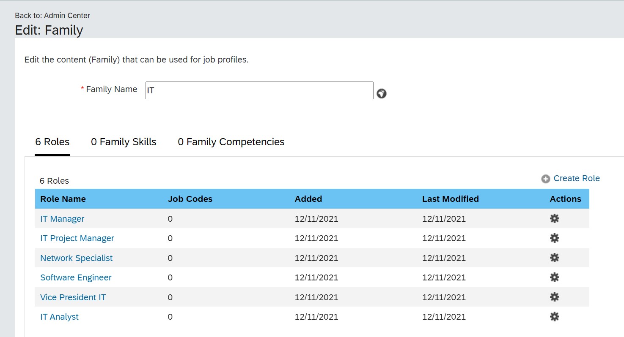Switch to the 0 Family Skills tab

124,142
